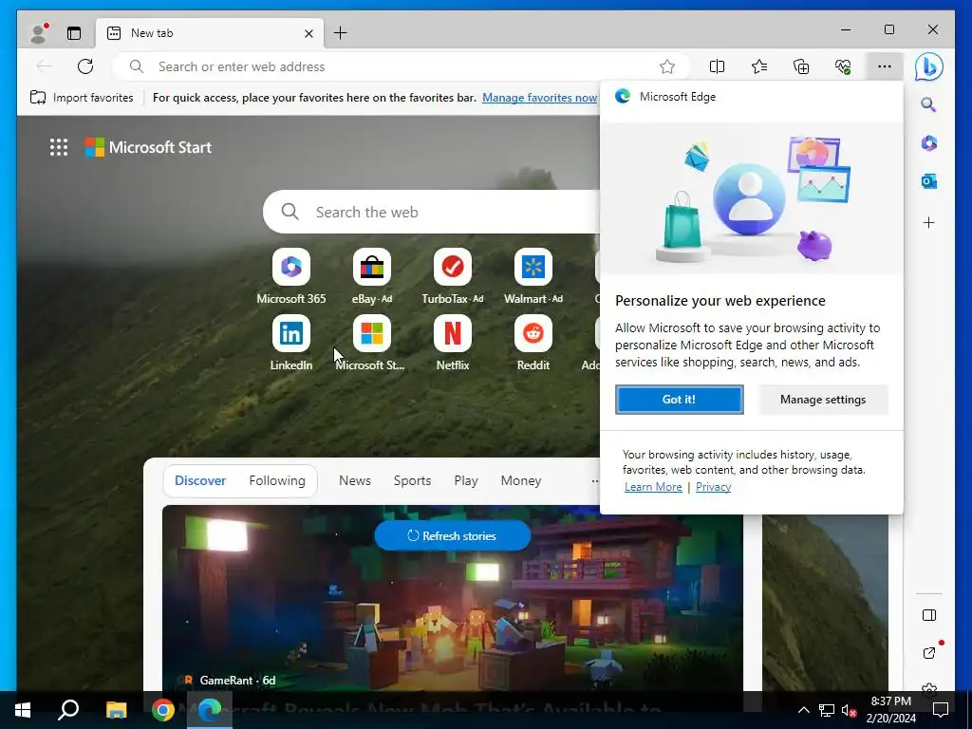Open Split screen icon in toolbar
972x729 pixels.
[x=717, y=66]
